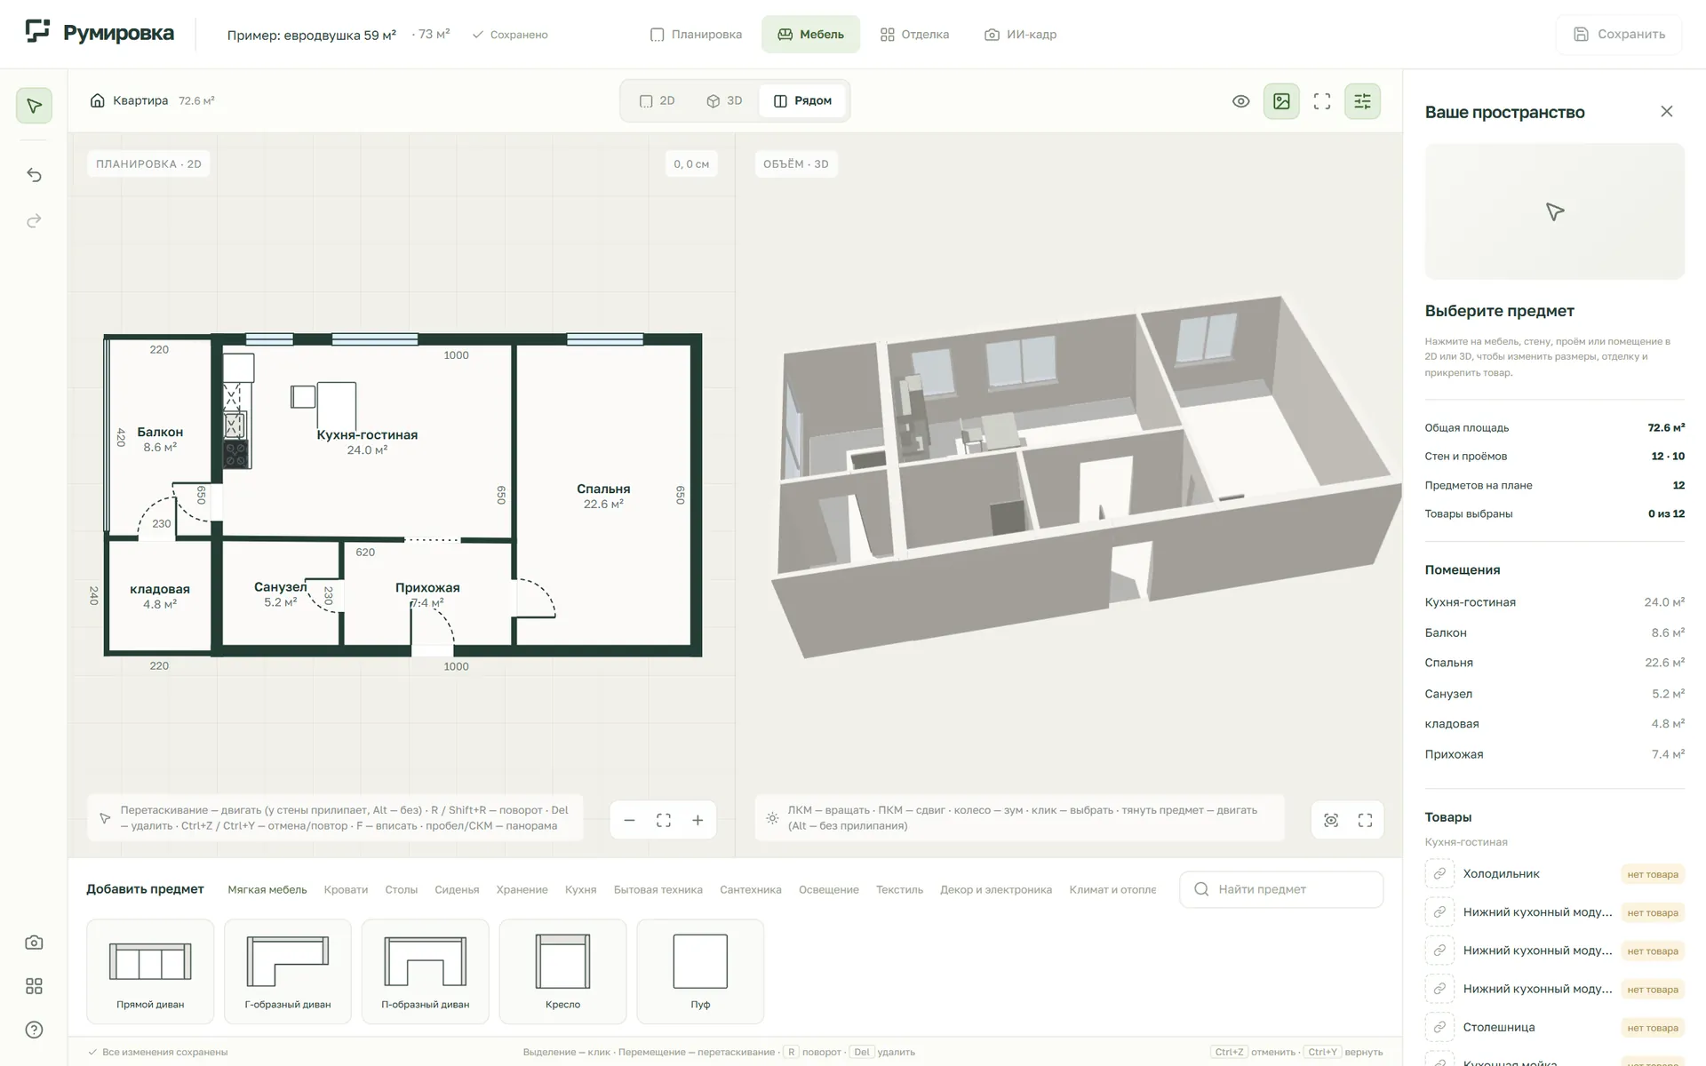This screenshot has width=1706, height=1066.
Task: Select the cursor pointer tool in left sidebar
Action: click(34, 106)
